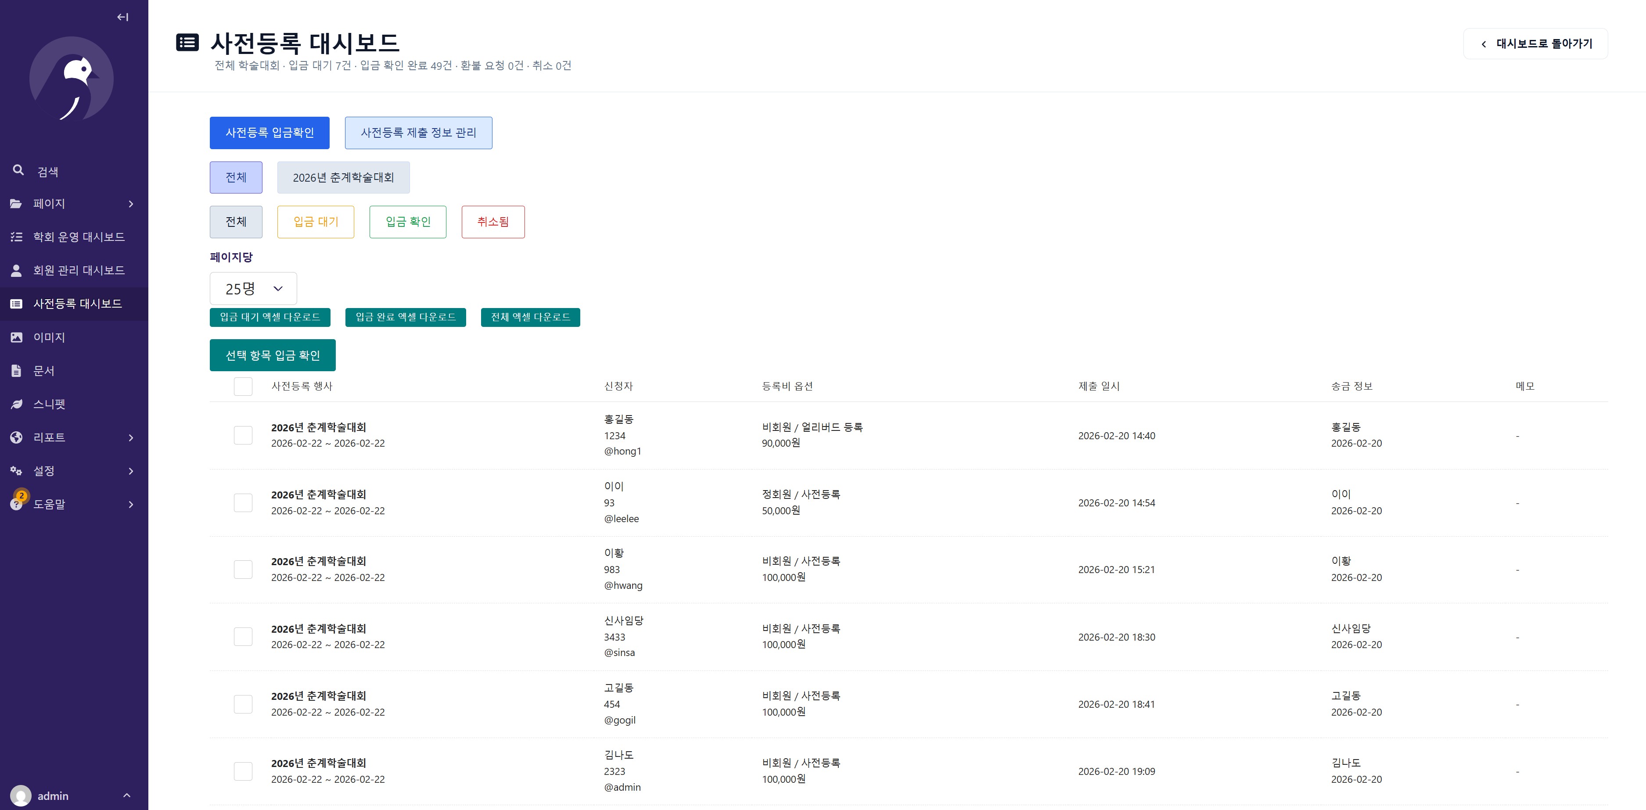Viewport: 1646px width, 810px height.
Task: Click the 리포트 globe icon
Action: [17, 437]
